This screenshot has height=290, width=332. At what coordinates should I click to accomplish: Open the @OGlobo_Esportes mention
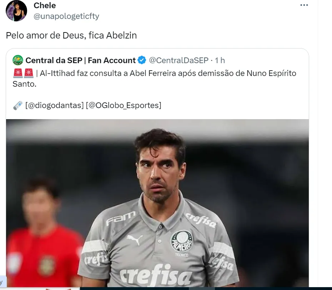coord(124,105)
